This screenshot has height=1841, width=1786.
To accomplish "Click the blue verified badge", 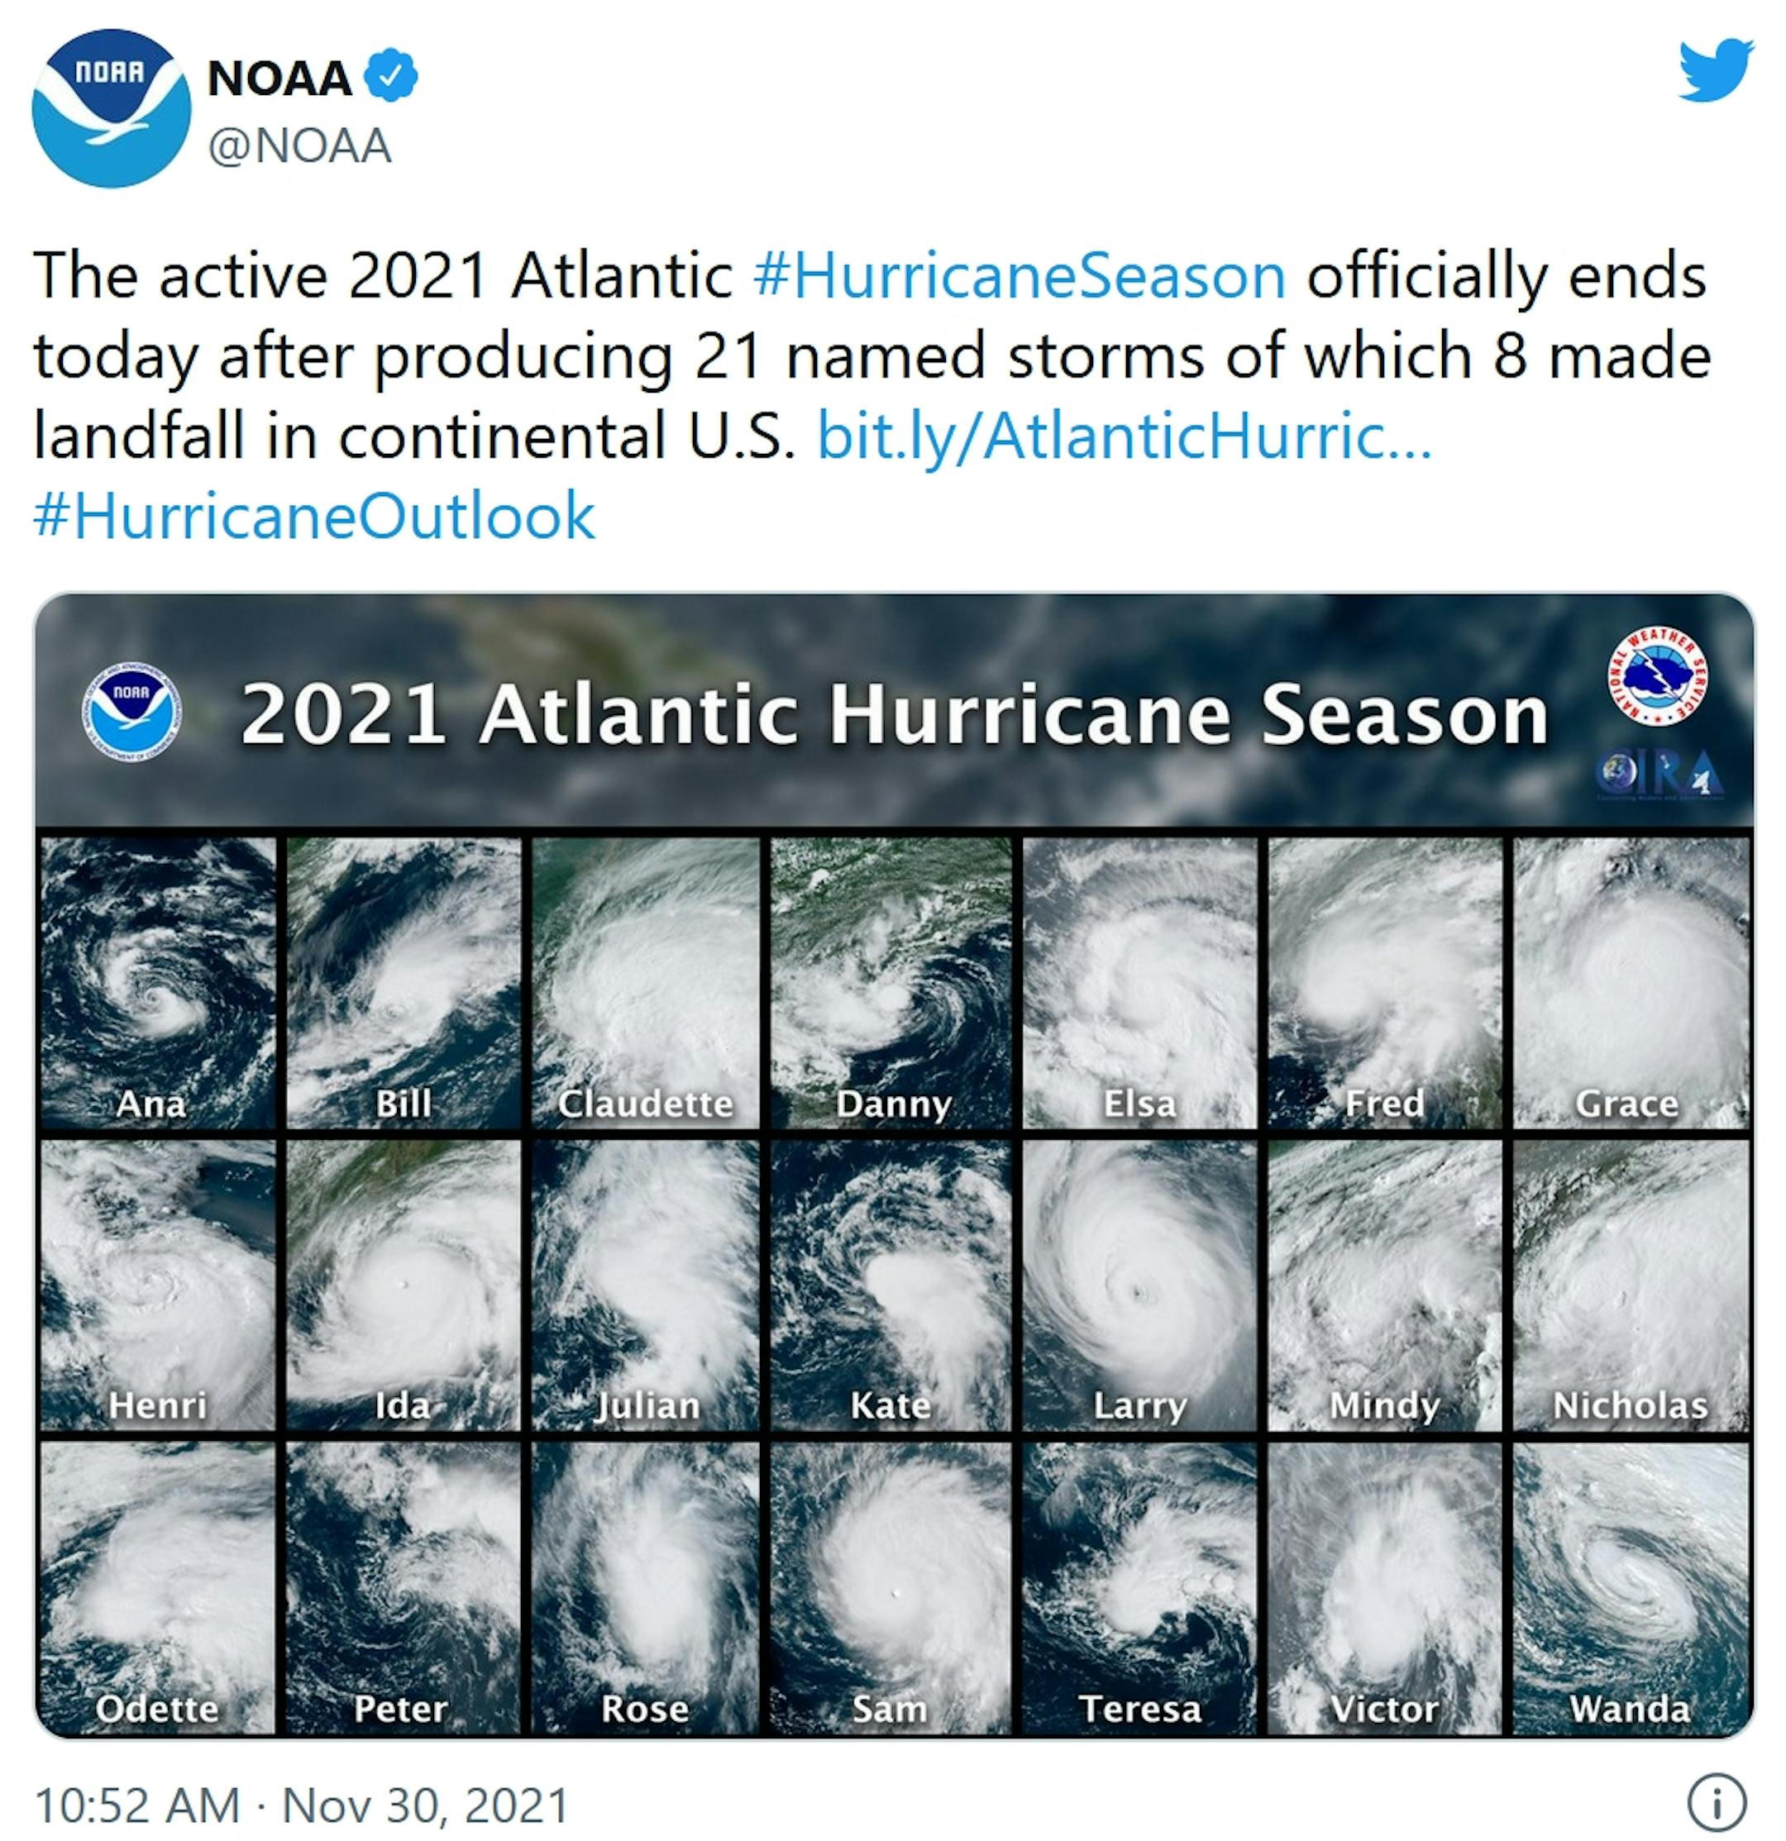I will click(391, 77).
